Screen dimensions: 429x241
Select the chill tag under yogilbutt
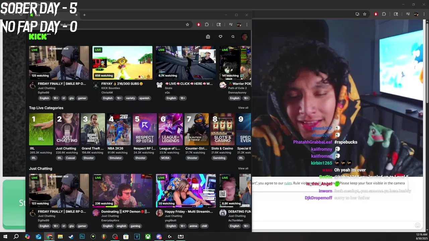click(204, 226)
